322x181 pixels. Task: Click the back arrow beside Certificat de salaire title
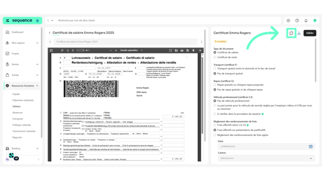point(50,33)
